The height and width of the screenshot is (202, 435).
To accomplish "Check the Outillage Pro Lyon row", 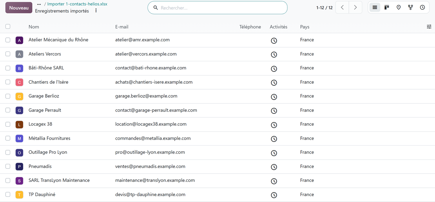I will tap(8, 152).
